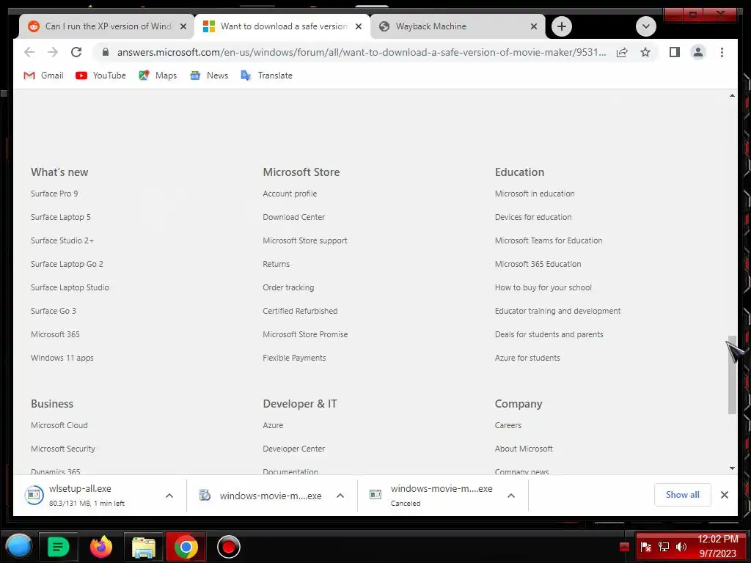The height and width of the screenshot is (563, 751).
Task: Open the YouTube bookmark
Action: pyautogui.click(x=100, y=76)
